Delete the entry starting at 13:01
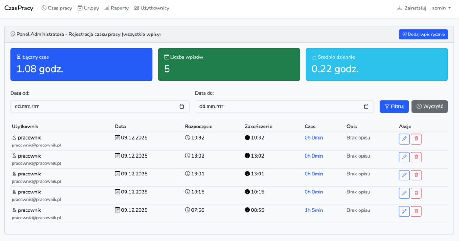The height and width of the screenshot is (241, 459). point(416,175)
